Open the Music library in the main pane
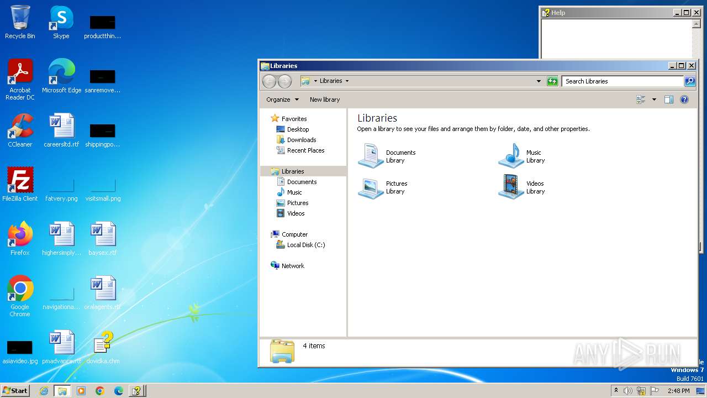Image resolution: width=707 pixels, height=398 pixels. coord(523,156)
